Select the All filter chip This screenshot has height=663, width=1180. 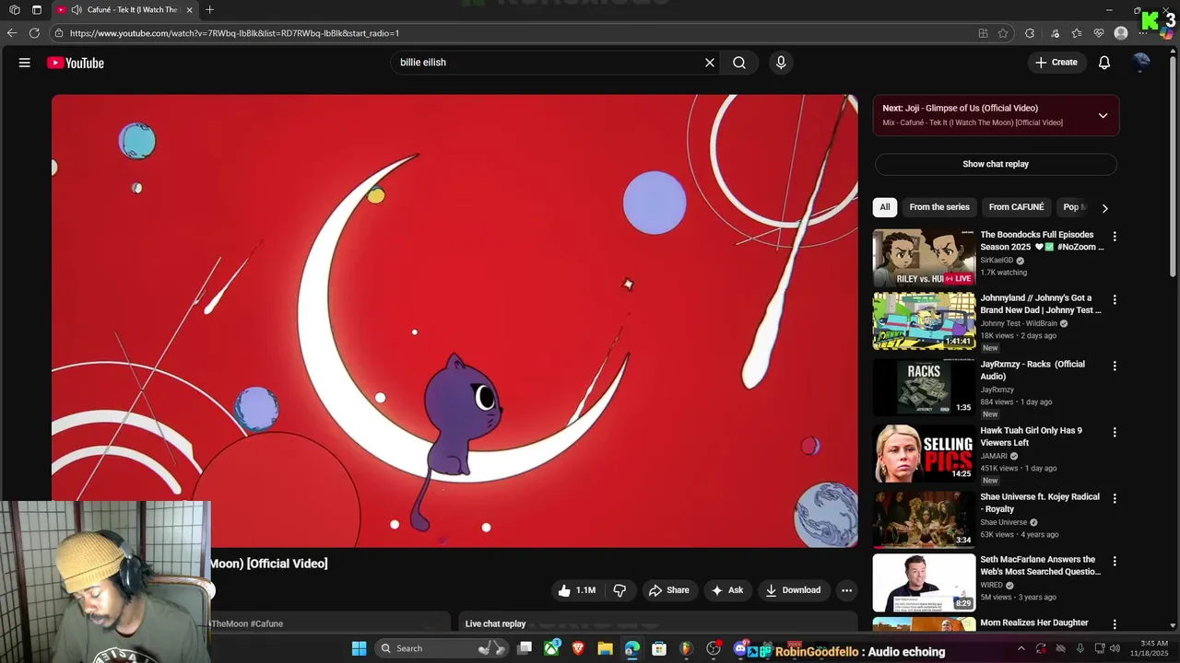point(885,207)
